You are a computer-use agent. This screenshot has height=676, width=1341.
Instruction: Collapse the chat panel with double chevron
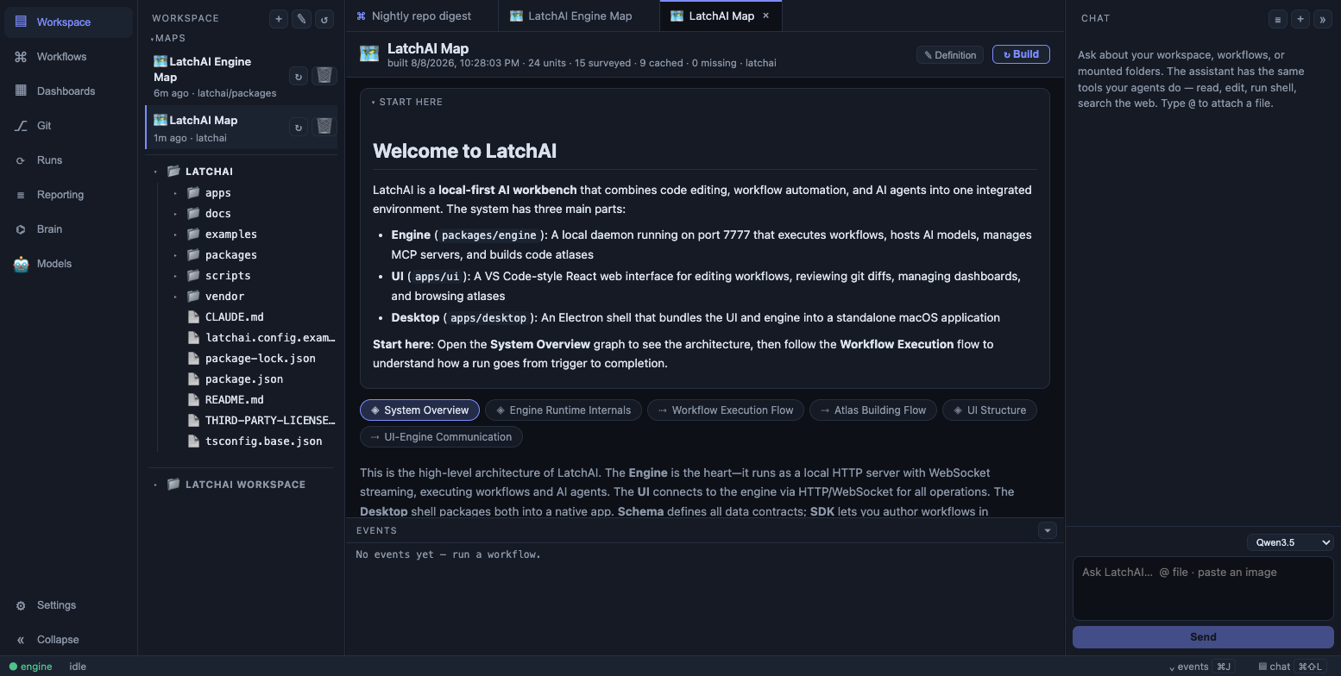tap(1322, 18)
